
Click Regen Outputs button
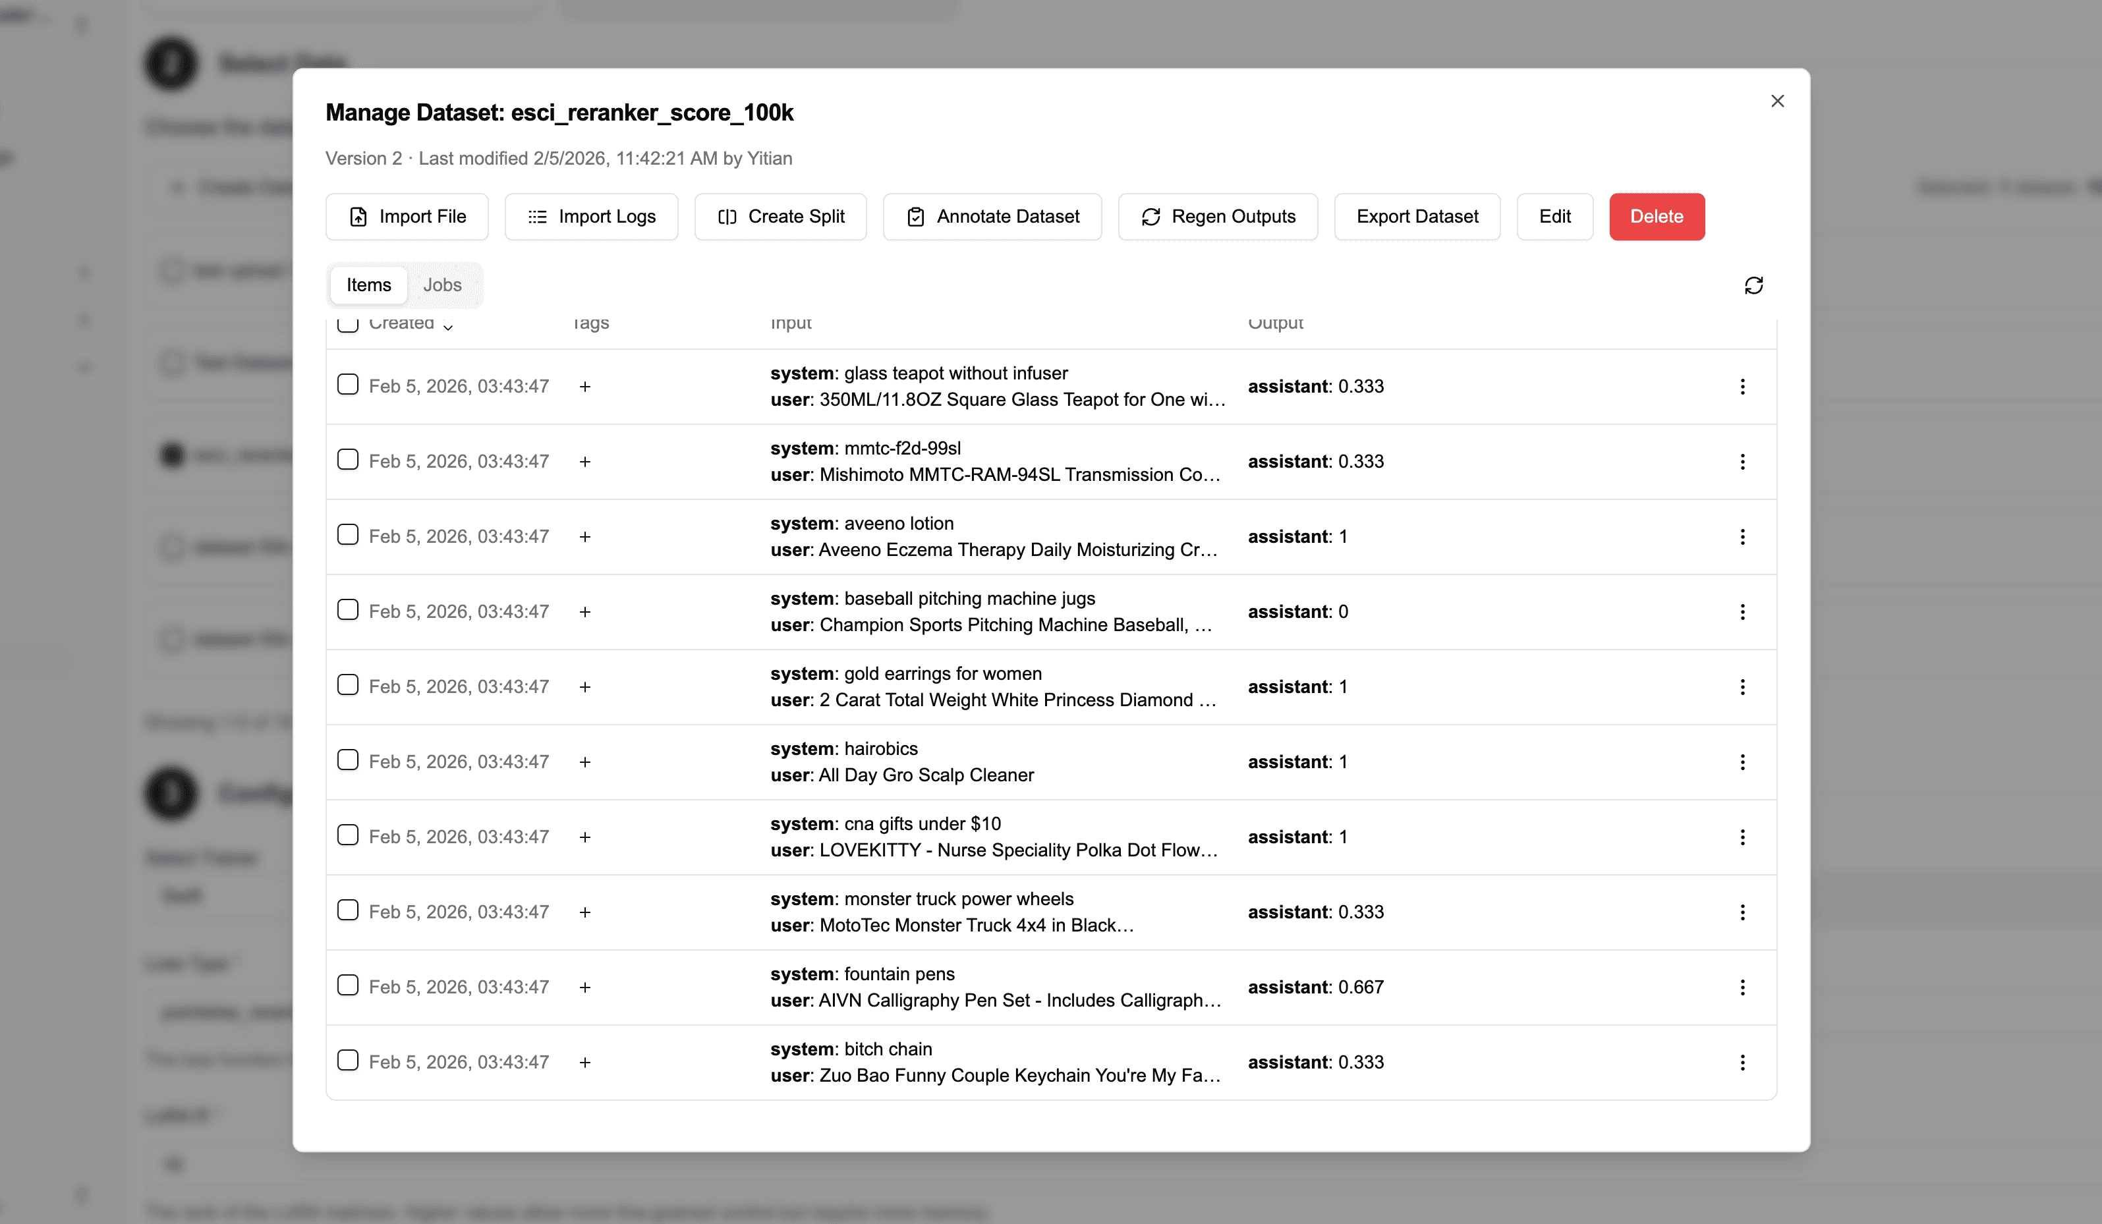[x=1218, y=217]
